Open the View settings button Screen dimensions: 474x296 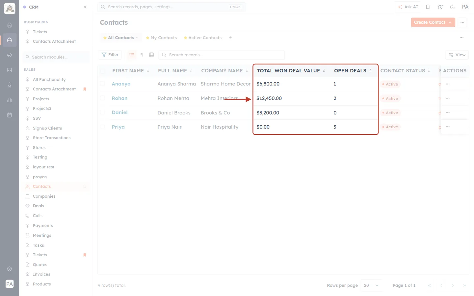point(457,55)
